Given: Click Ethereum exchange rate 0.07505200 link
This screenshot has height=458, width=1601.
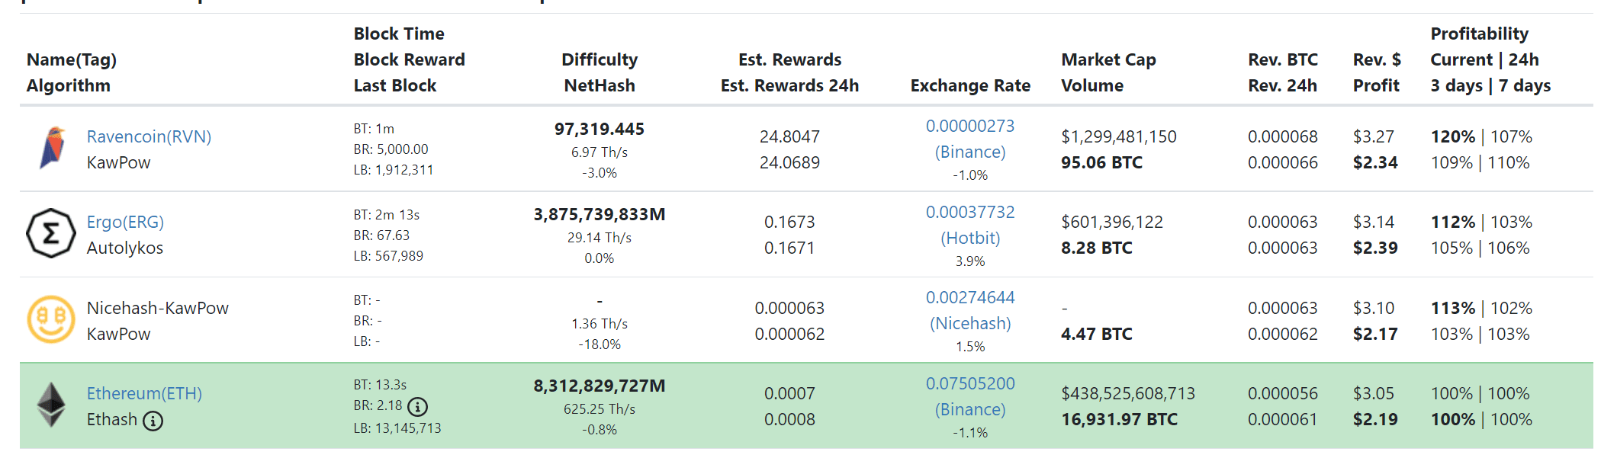Looking at the screenshot, I should 970,383.
